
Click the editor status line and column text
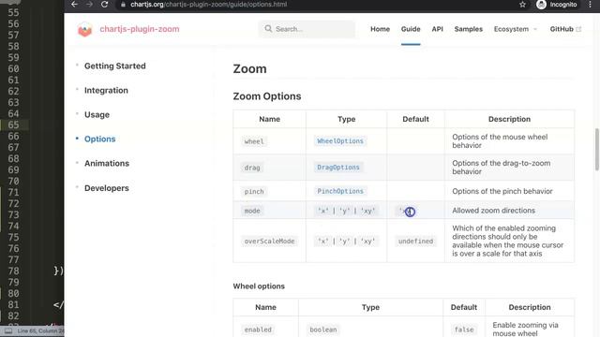tap(40, 330)
